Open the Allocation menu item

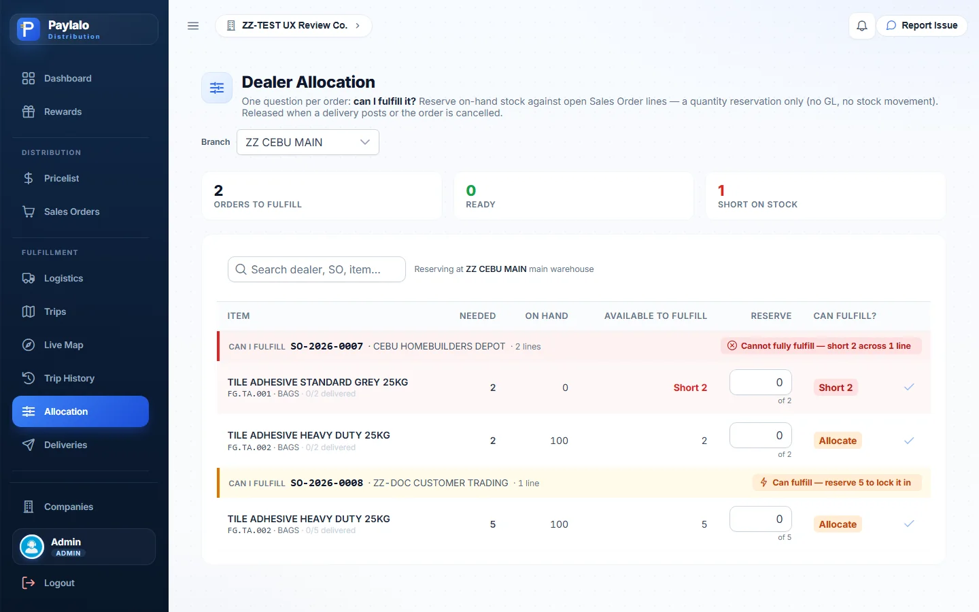pos(80,411)
